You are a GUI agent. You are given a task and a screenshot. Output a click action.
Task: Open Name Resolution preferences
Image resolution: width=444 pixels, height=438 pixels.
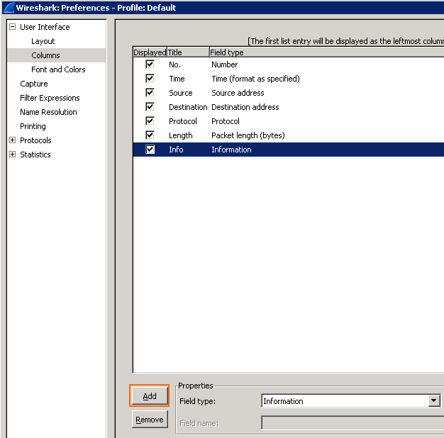coord(48,112)
